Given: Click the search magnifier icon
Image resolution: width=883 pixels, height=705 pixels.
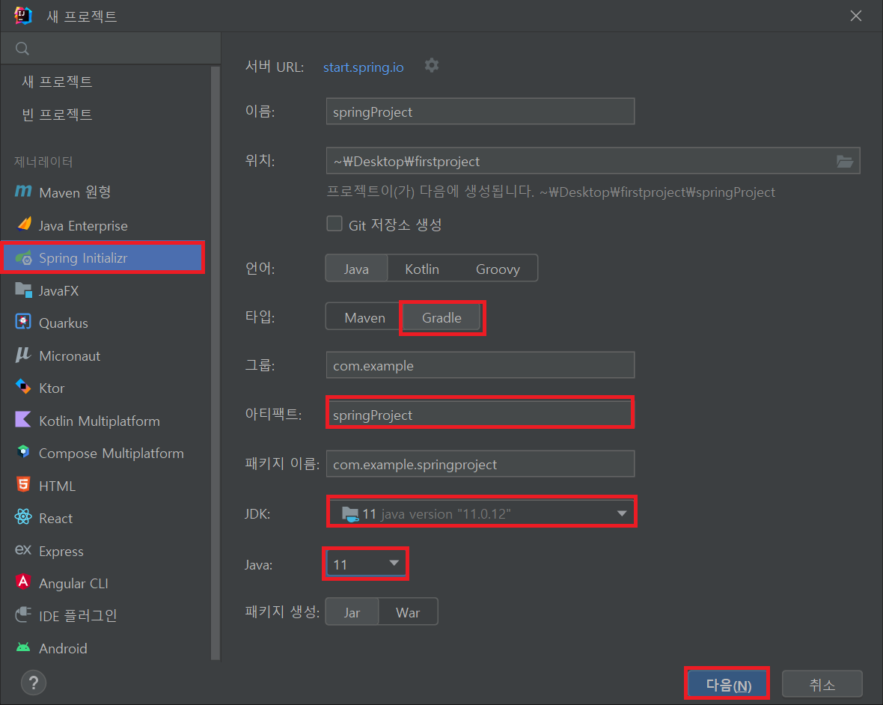Looking at the screenshot, I should tap(22, 49).
